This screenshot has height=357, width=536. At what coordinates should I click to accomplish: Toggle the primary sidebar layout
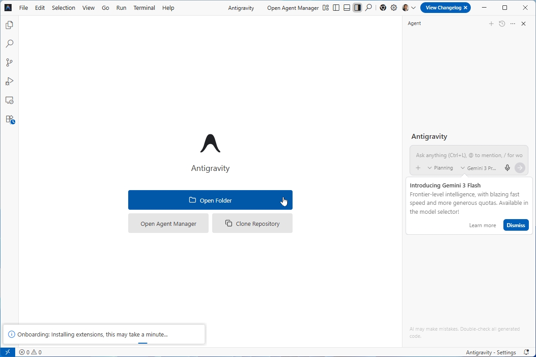(x=336, y=8)
